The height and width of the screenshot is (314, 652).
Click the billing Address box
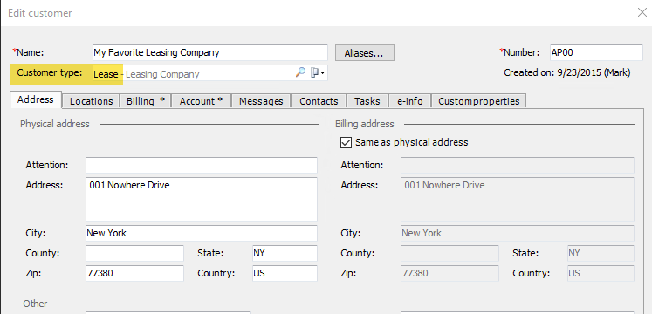[x=518, y=200]
